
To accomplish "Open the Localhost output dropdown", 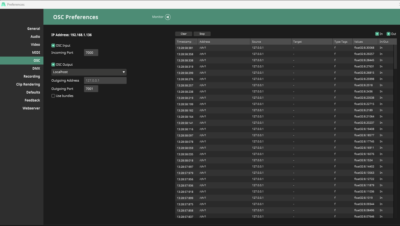I will pyautogui.click(x=89, y=72).
